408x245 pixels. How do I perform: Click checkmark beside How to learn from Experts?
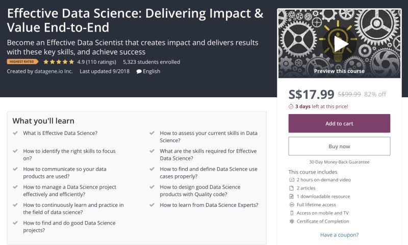point(152,205)
